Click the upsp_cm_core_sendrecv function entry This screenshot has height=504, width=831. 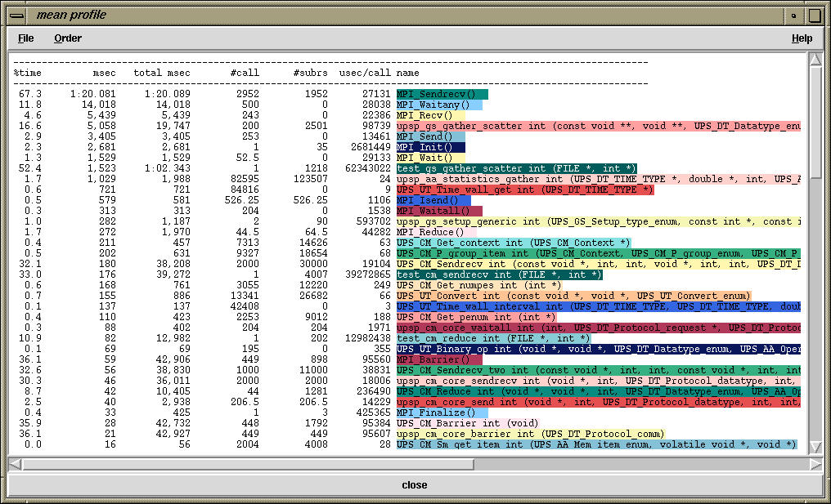[599, 380]
